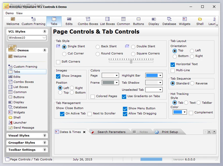Collapse the VCL Styles group
Image resolution: width=223 pixels, height=166 pixels.
(45, 31)
